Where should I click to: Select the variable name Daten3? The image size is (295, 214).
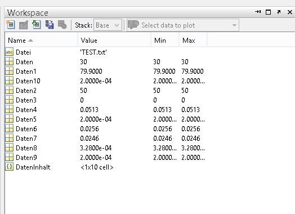click(x=26, y=100)
